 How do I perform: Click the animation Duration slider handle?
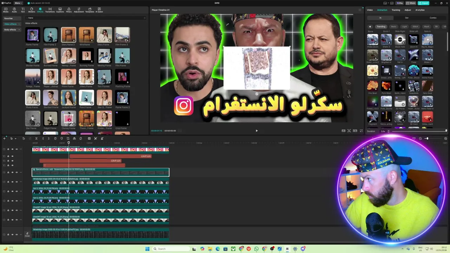tap(446, 131)
